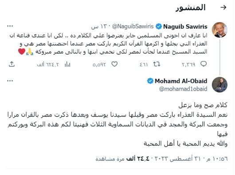Screen dimensions: 235x175
Task: Click the ٢,٣٦٩ replies count
Action: [x=188, y=65]
